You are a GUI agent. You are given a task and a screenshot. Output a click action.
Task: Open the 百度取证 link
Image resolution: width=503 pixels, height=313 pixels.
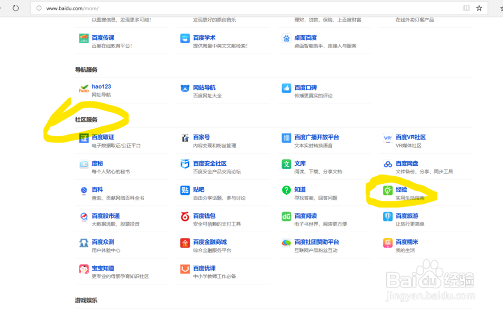[x=103, y=137]
